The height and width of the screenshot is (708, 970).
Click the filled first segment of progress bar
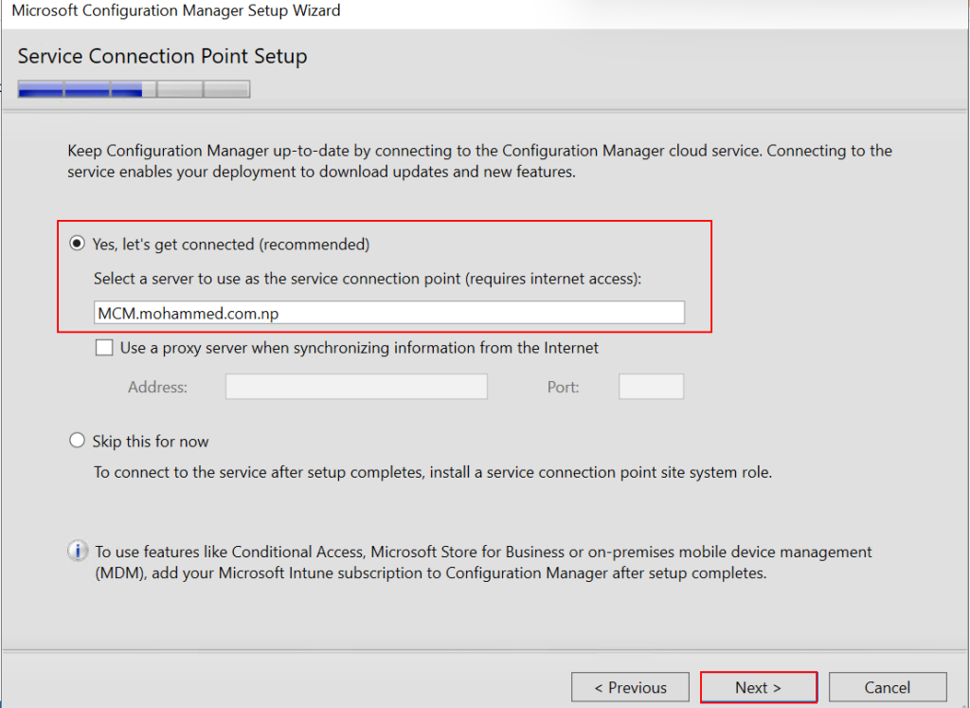[x=41, y=90]
